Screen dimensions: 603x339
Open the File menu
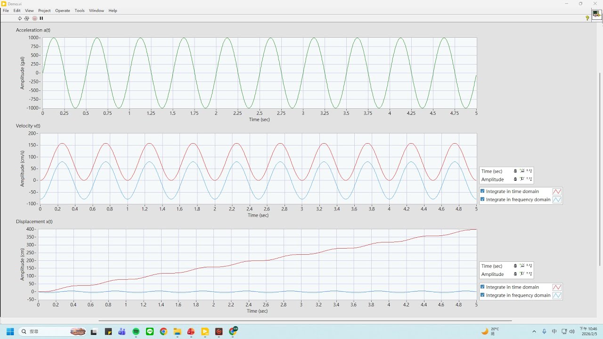pyautogui.click(x=6, y=10)
